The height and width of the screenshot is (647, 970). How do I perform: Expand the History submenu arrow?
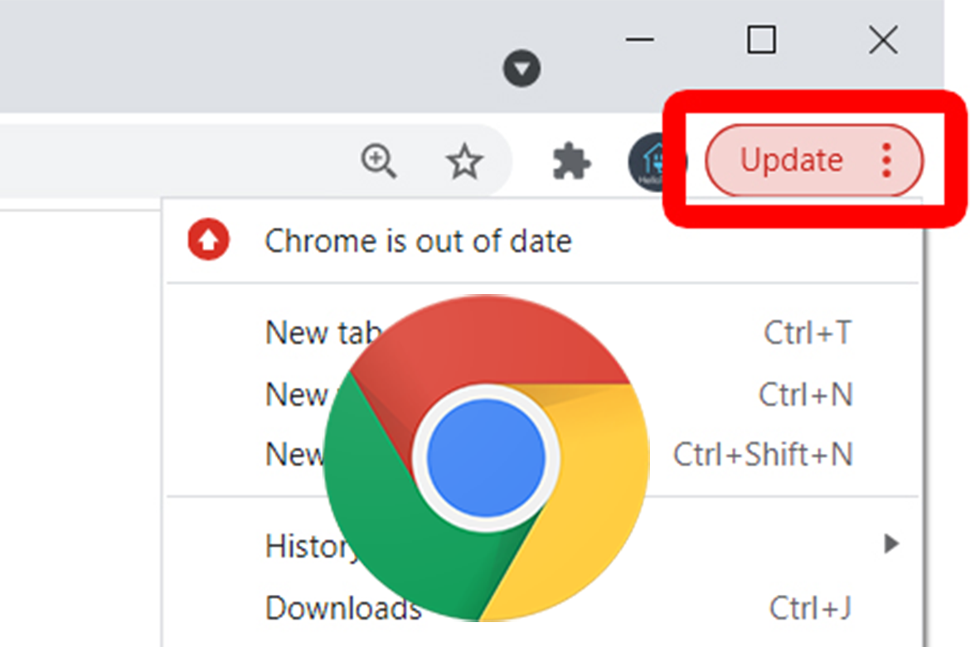891,544
